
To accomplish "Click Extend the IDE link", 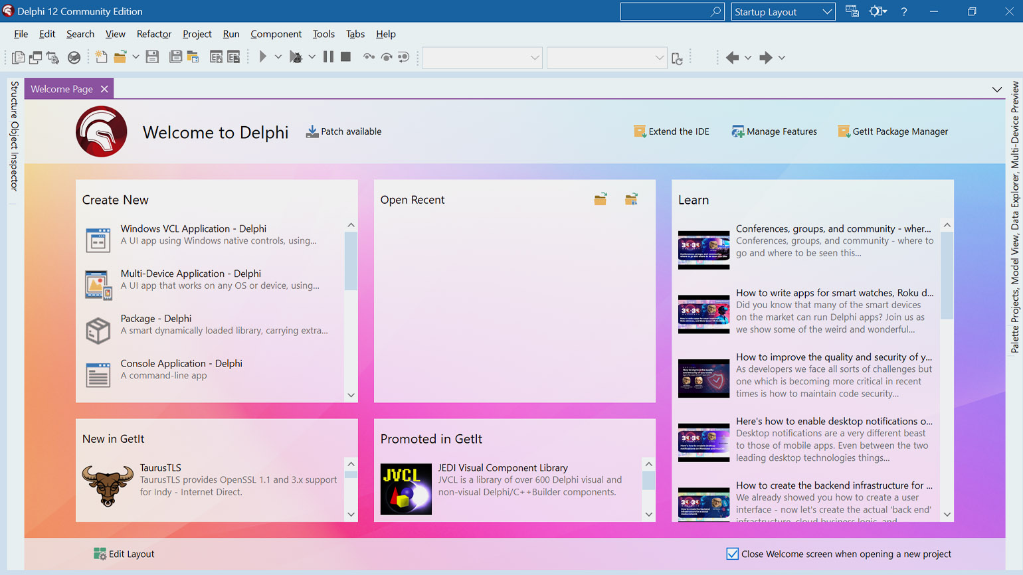I will (672, 131).
